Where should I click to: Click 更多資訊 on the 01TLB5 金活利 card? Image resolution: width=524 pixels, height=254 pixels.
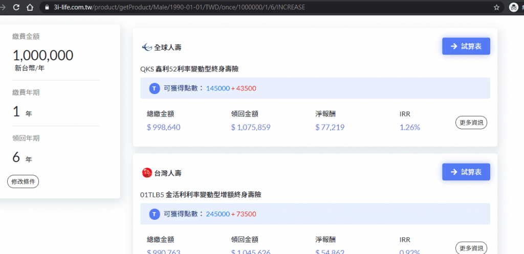tap(471, 248)
